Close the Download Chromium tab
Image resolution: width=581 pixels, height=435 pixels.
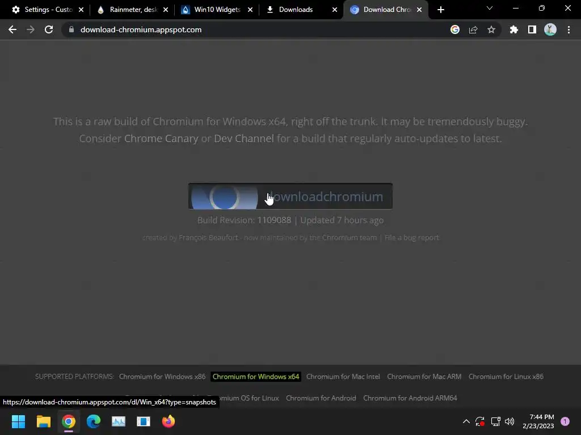click(419, 10)
